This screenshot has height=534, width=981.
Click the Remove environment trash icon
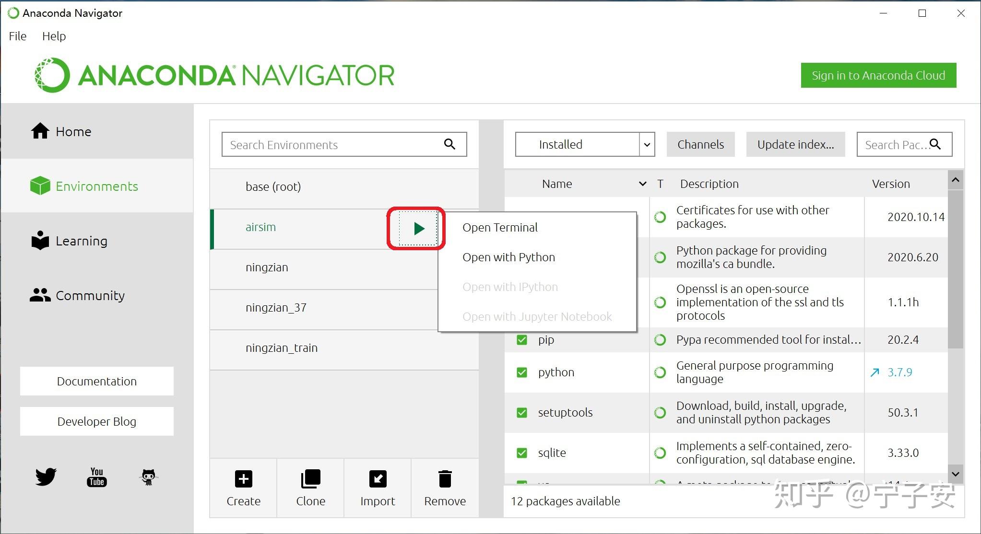click(x=445, y=479)
